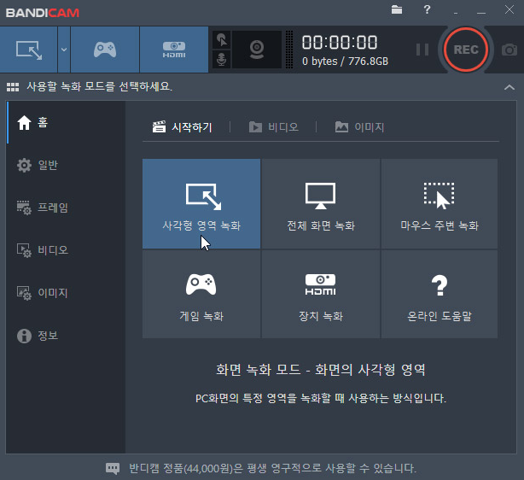Click the 0 bytes / 776.8GB storage text
Screen dimensions: 524x480
346,61
